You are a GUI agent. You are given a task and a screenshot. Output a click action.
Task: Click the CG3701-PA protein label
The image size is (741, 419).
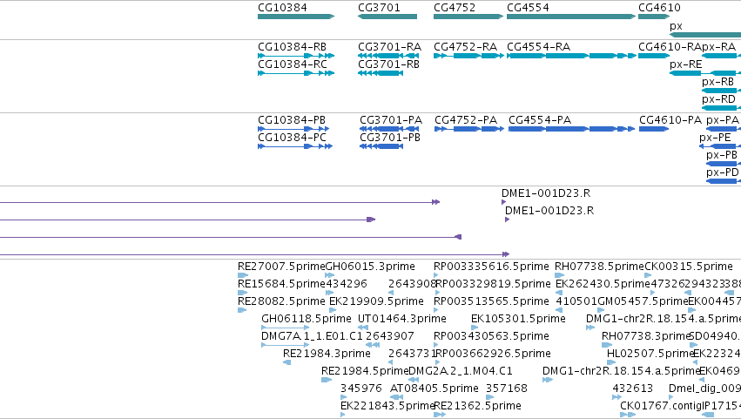coord(391,120)
